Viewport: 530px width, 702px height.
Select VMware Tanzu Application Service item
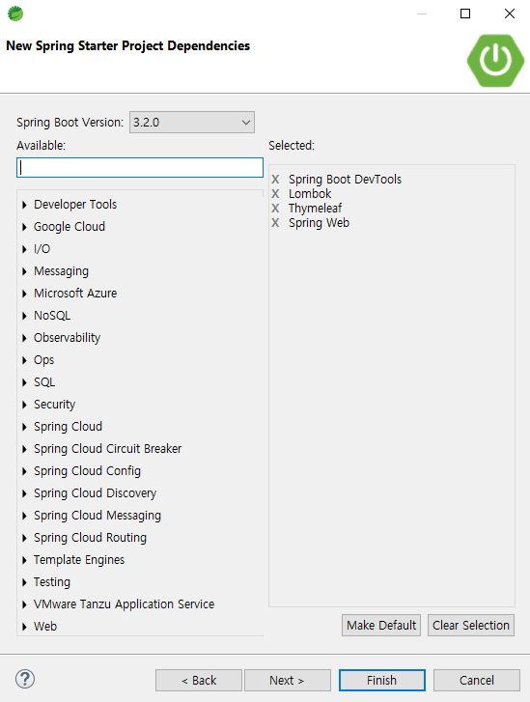coord(124,604)
